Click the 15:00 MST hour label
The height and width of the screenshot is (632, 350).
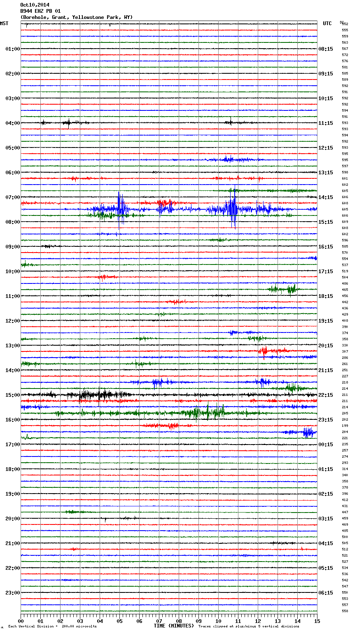[13, 395]
